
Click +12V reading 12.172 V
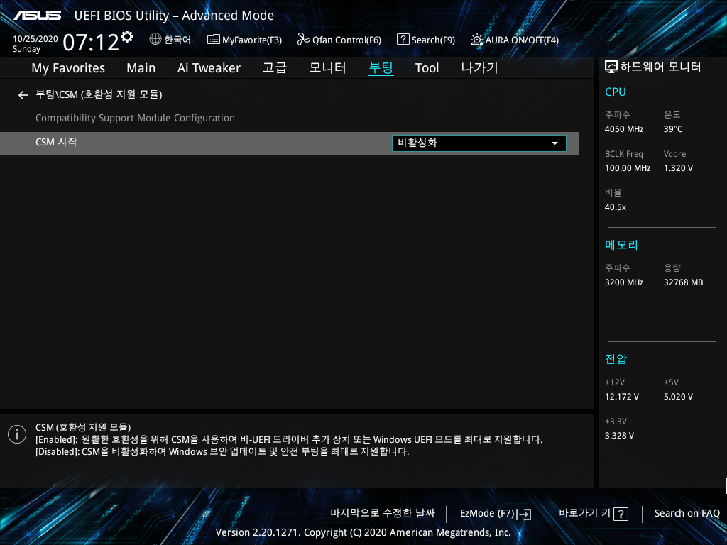(x=622, y=397)
